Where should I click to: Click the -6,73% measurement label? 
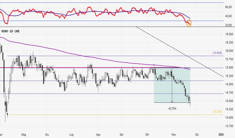tap(172, 109)
